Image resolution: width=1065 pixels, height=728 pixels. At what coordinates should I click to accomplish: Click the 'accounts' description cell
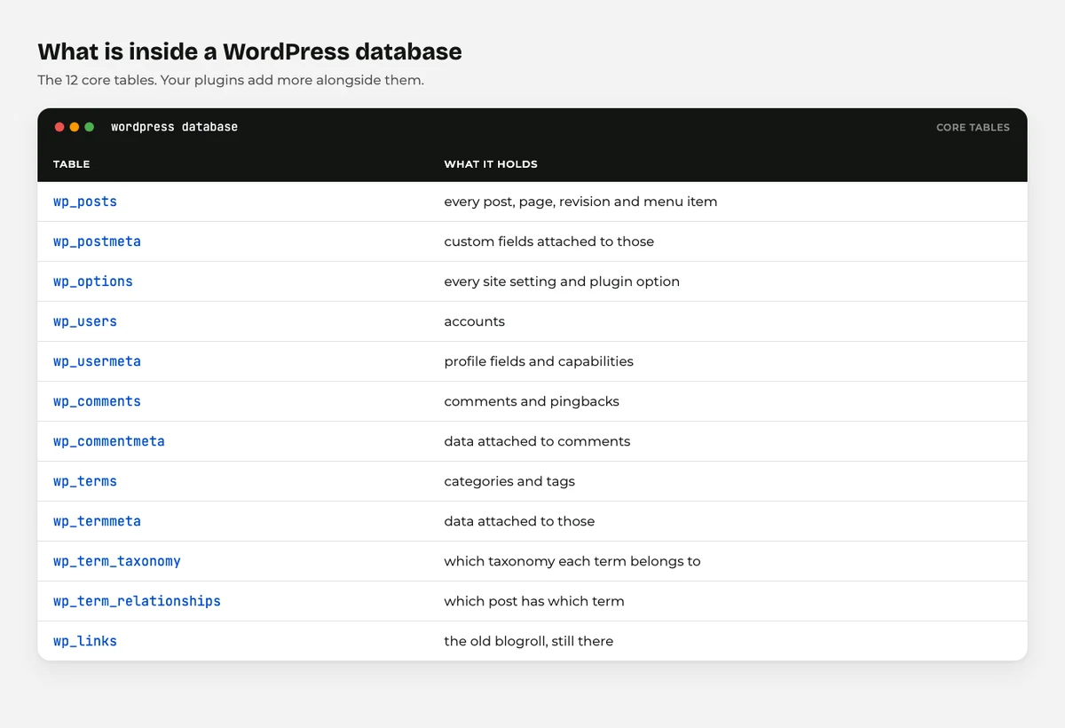pos(475,321)
